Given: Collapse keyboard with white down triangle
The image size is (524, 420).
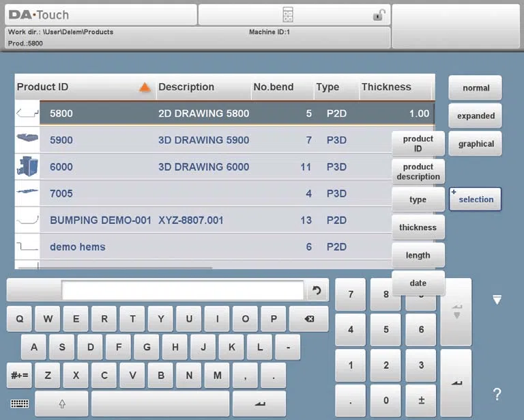Looking at the screenshot, I should 497,300.
